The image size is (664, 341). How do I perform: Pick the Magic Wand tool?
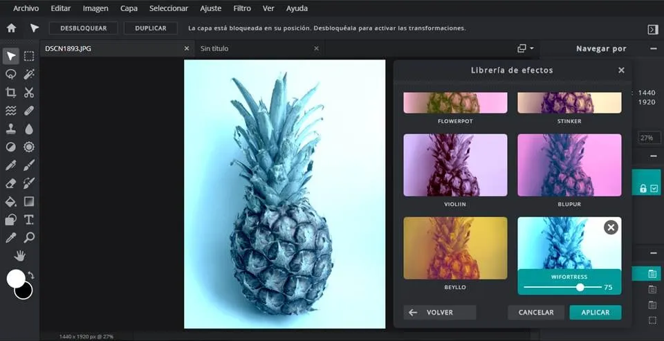point(29,74)
